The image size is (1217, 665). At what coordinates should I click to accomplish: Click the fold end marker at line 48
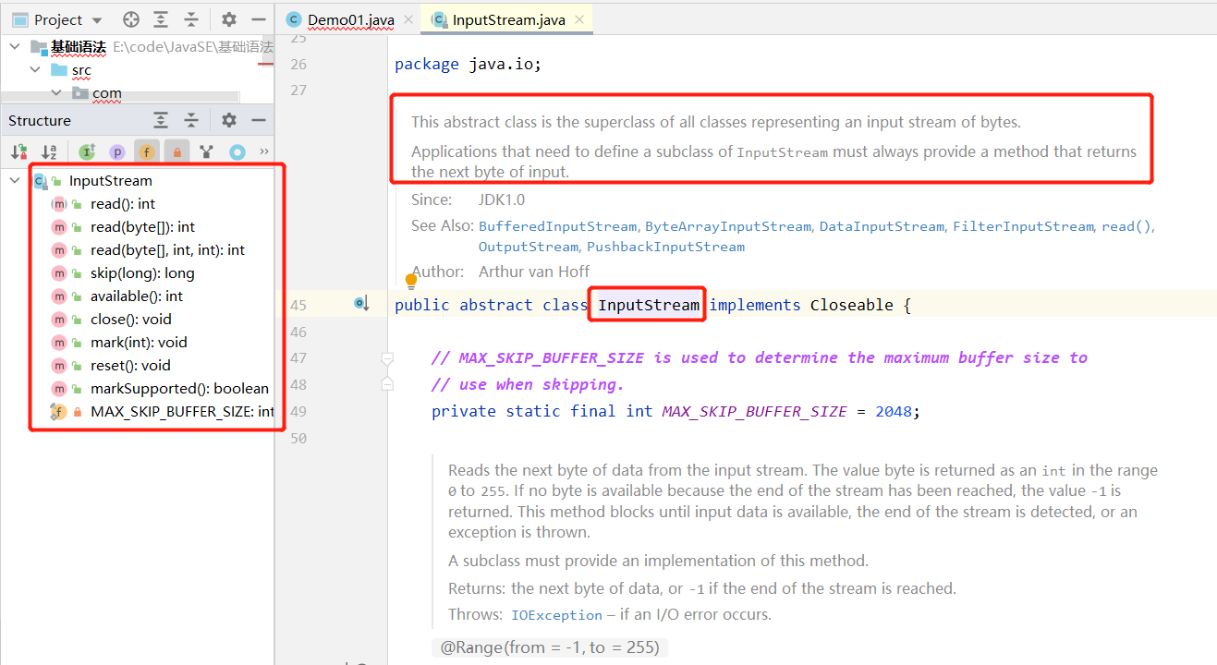coord(388,382)
